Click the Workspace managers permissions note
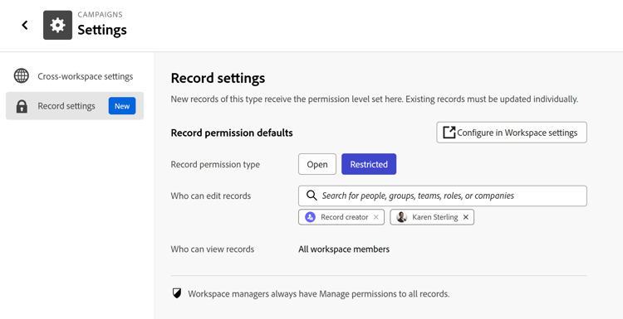This screenshot has height=319, width=623. click(x=319, y=294)
